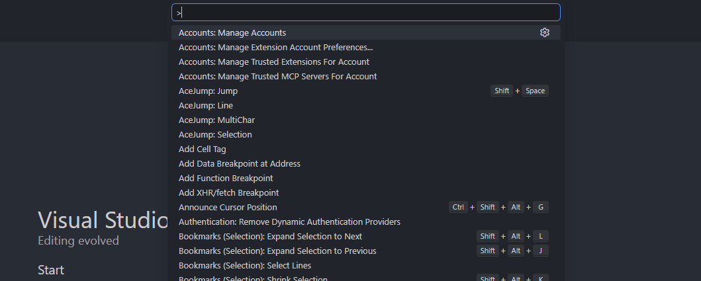Select Accounts: Manage Extension Account Preferences
Image resolution: width=701 pixels, height=281 pixels.
click(x=365, y=48)
